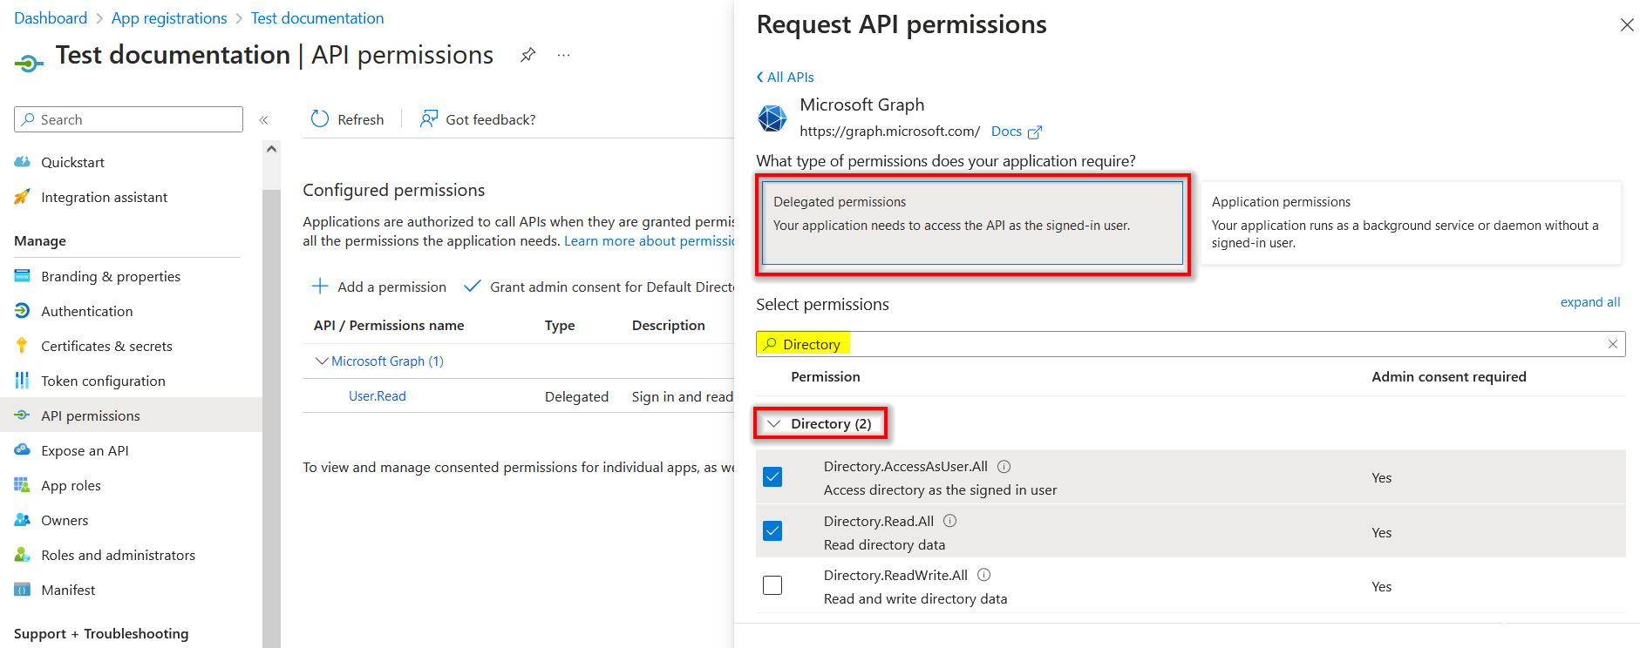Click expand all permissions link

coord(1590,302)
